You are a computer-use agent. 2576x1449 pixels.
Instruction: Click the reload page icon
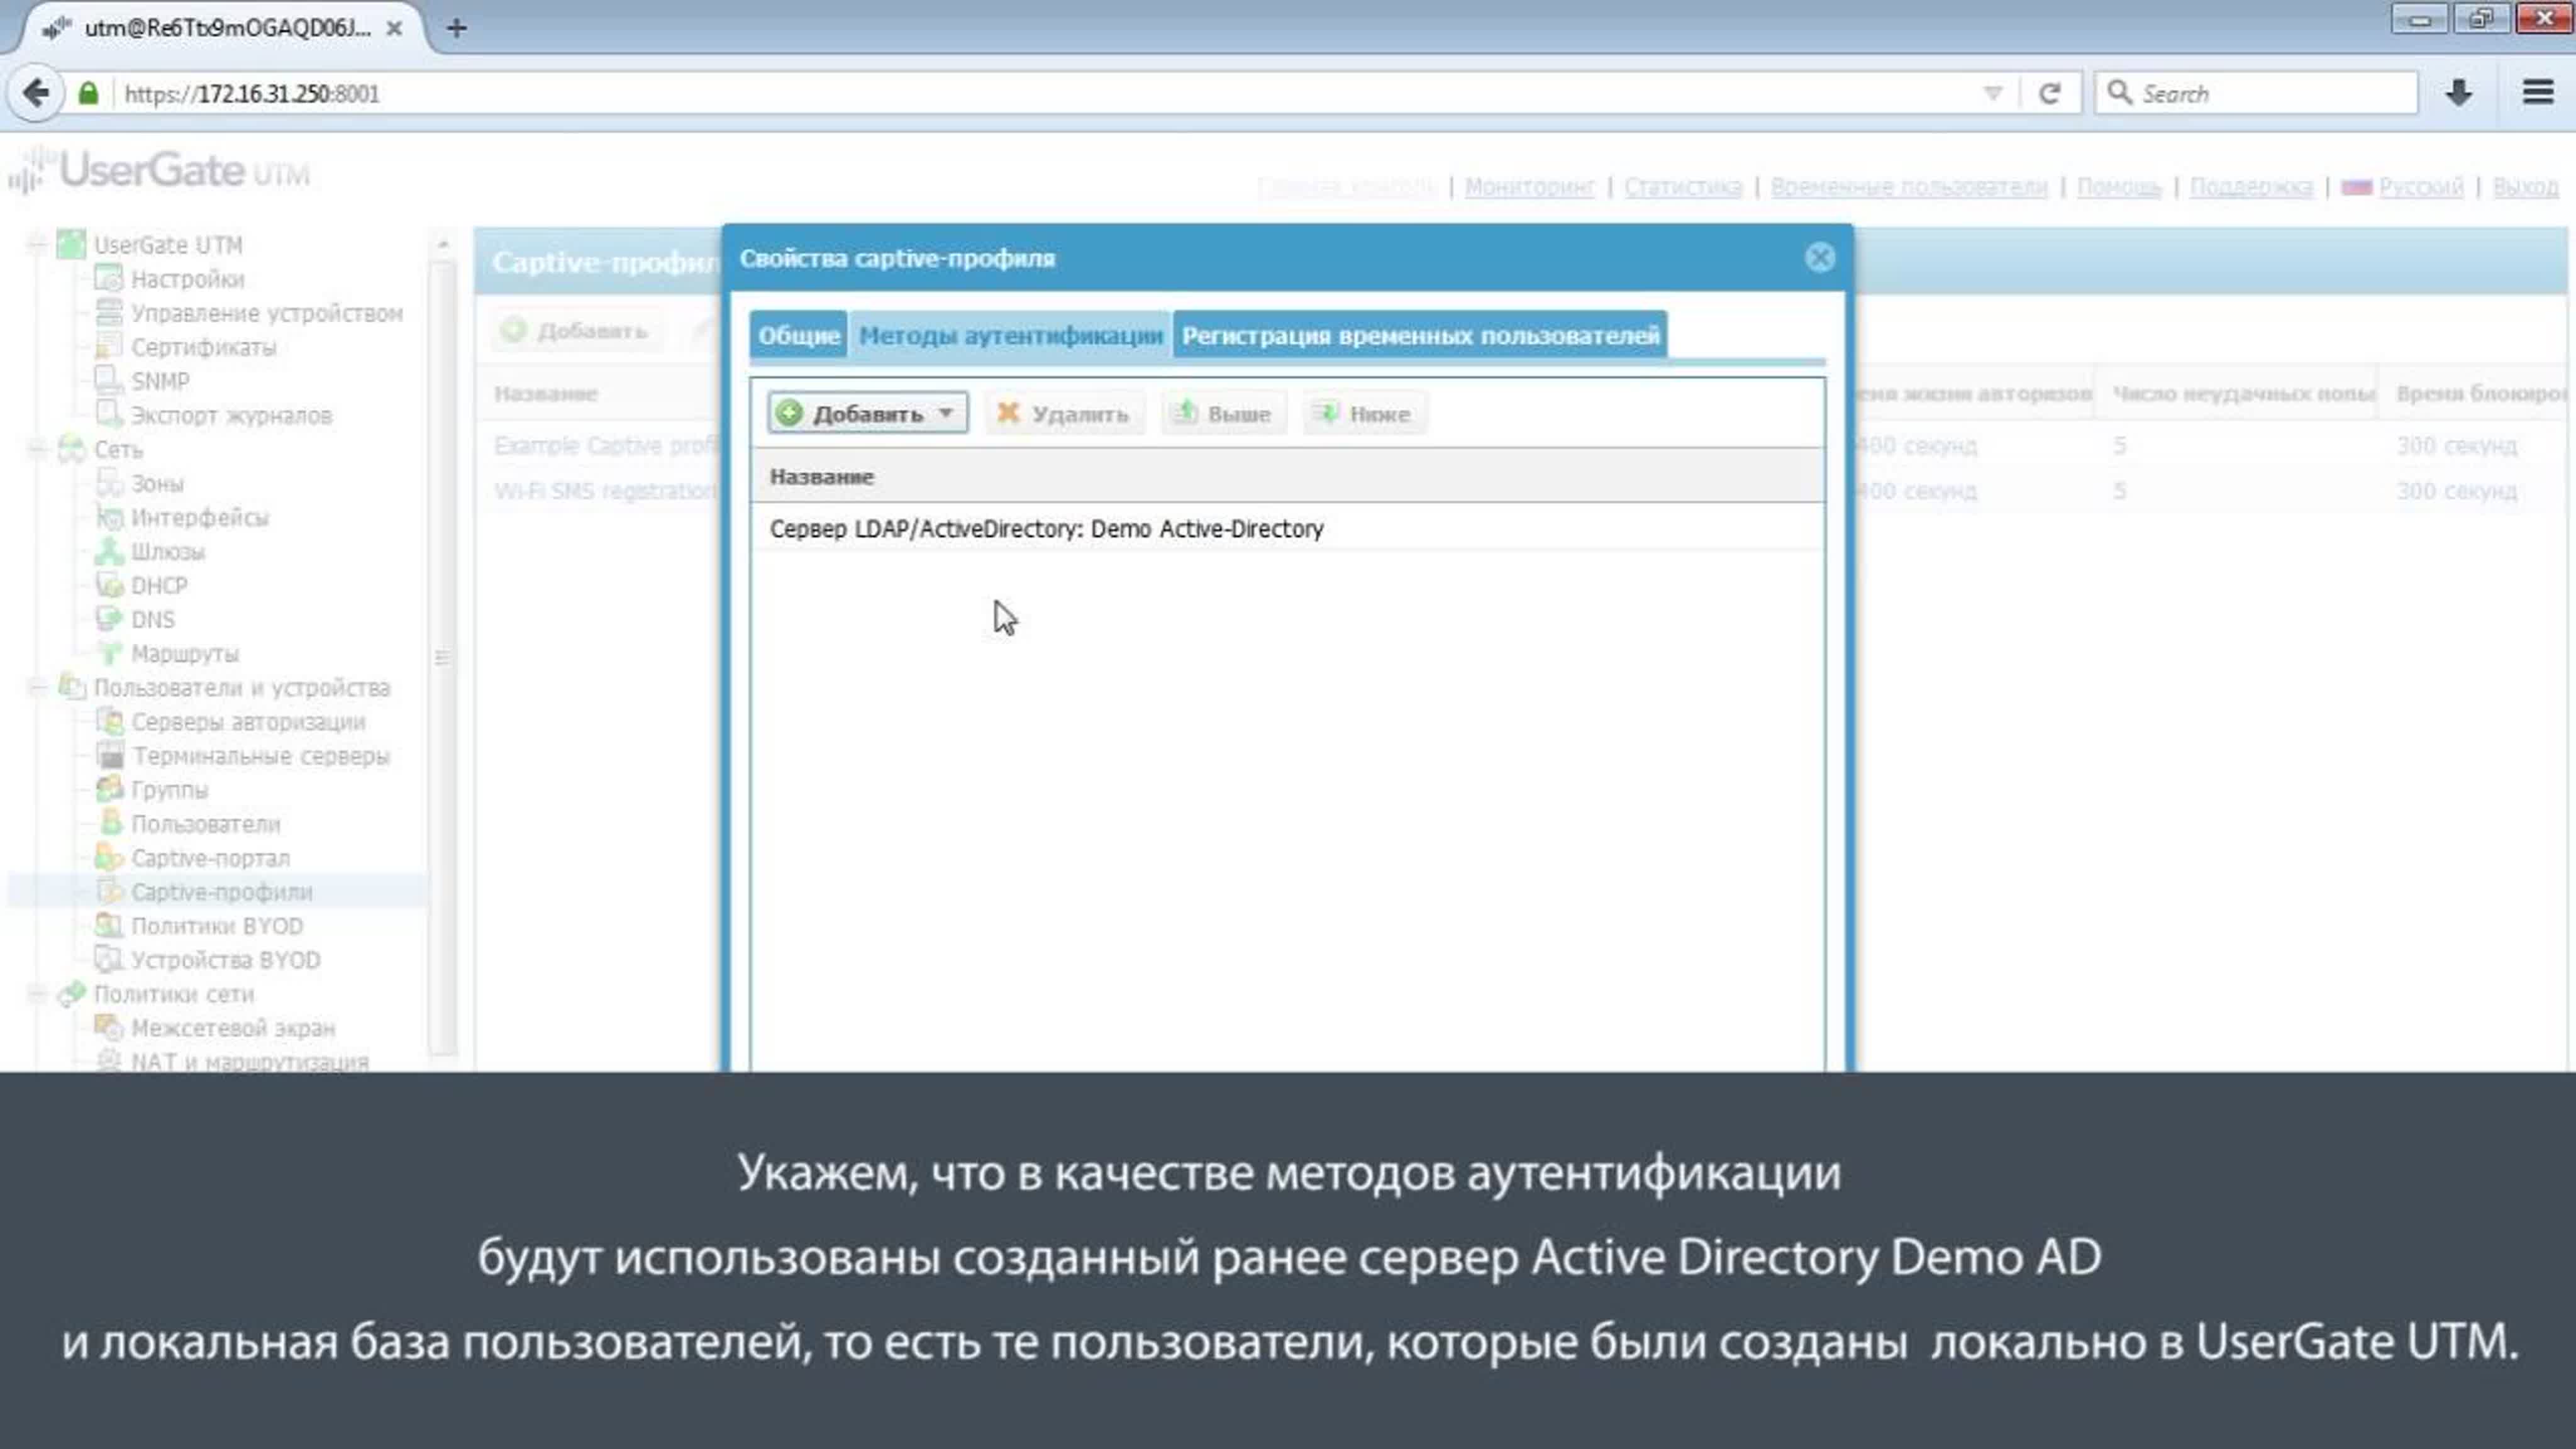(2049, 93)
